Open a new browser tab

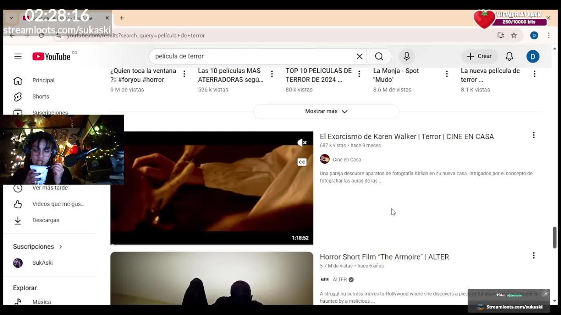tap(122, 18)
